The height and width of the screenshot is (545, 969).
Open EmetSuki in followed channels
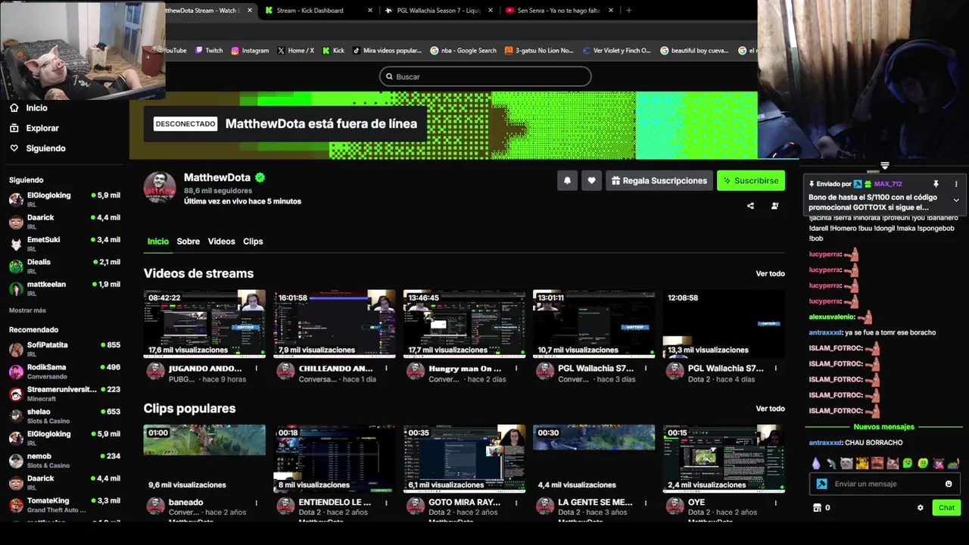[64, 244]
